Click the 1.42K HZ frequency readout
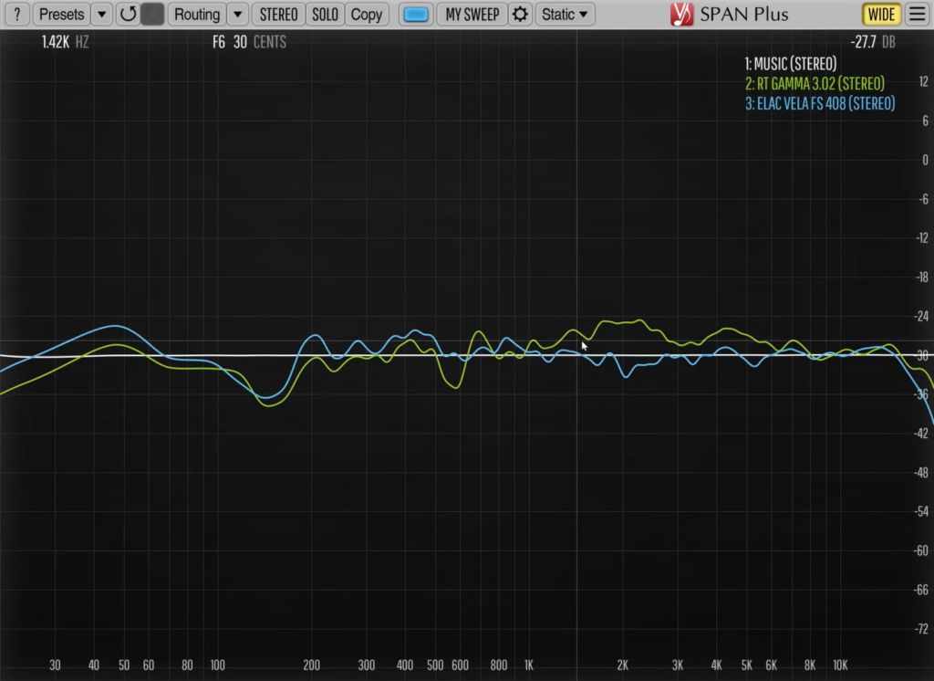 (x=65, y=42)
